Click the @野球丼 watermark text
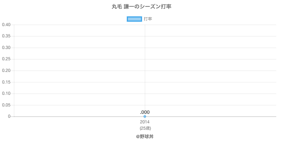 click(145, 136)
